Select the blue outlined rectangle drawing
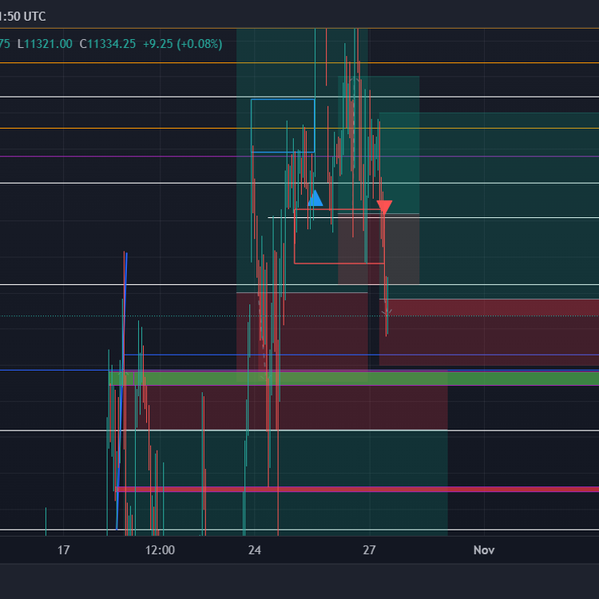Image resolution: width=599 pixels, height=599 pixels. [283, 100]
